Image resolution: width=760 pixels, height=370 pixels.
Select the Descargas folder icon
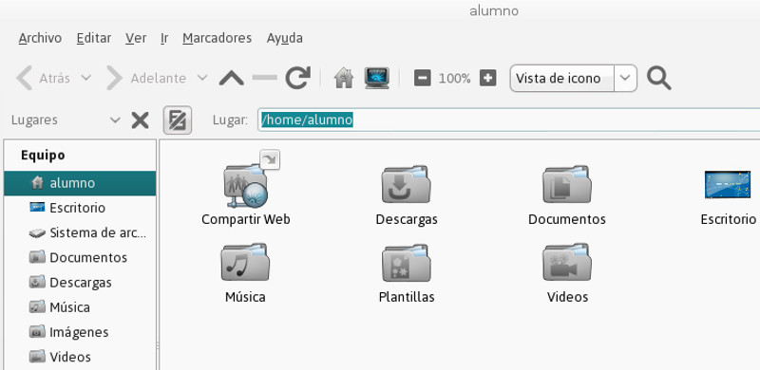click(x=407, y=184)
